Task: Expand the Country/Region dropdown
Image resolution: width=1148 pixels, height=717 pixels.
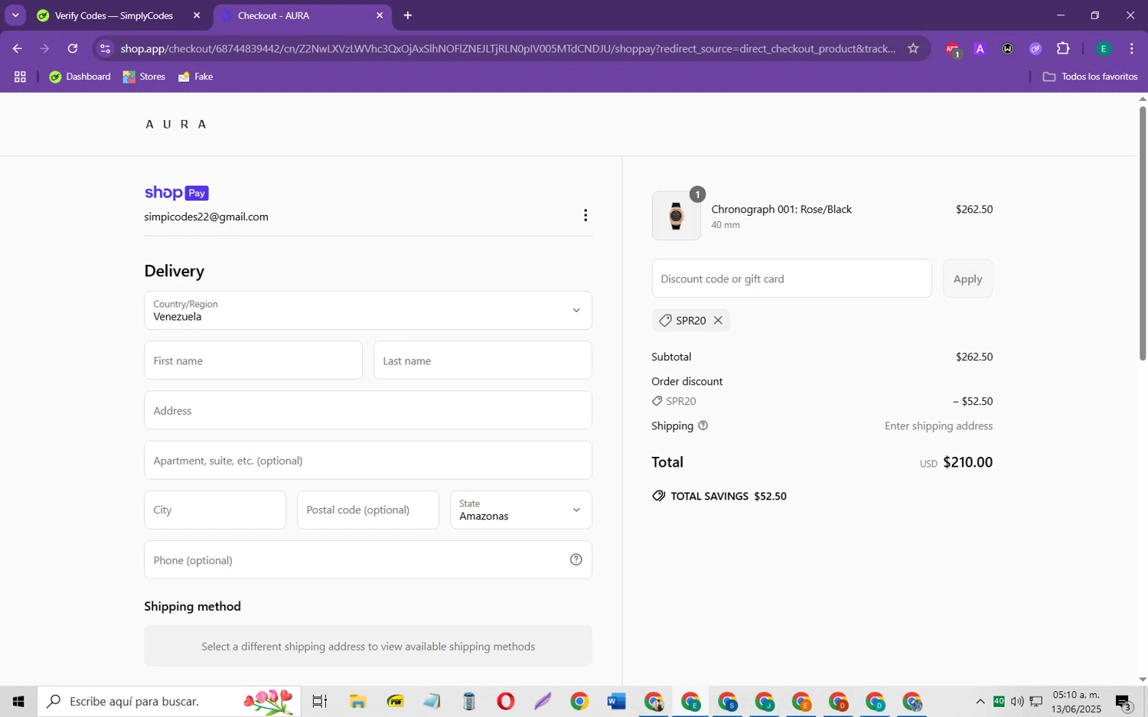Action: pyautogui.click(x=368, y=310)
